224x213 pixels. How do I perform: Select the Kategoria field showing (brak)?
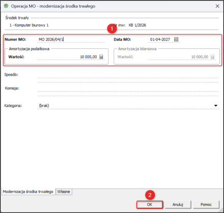click(x=128, y=106)
